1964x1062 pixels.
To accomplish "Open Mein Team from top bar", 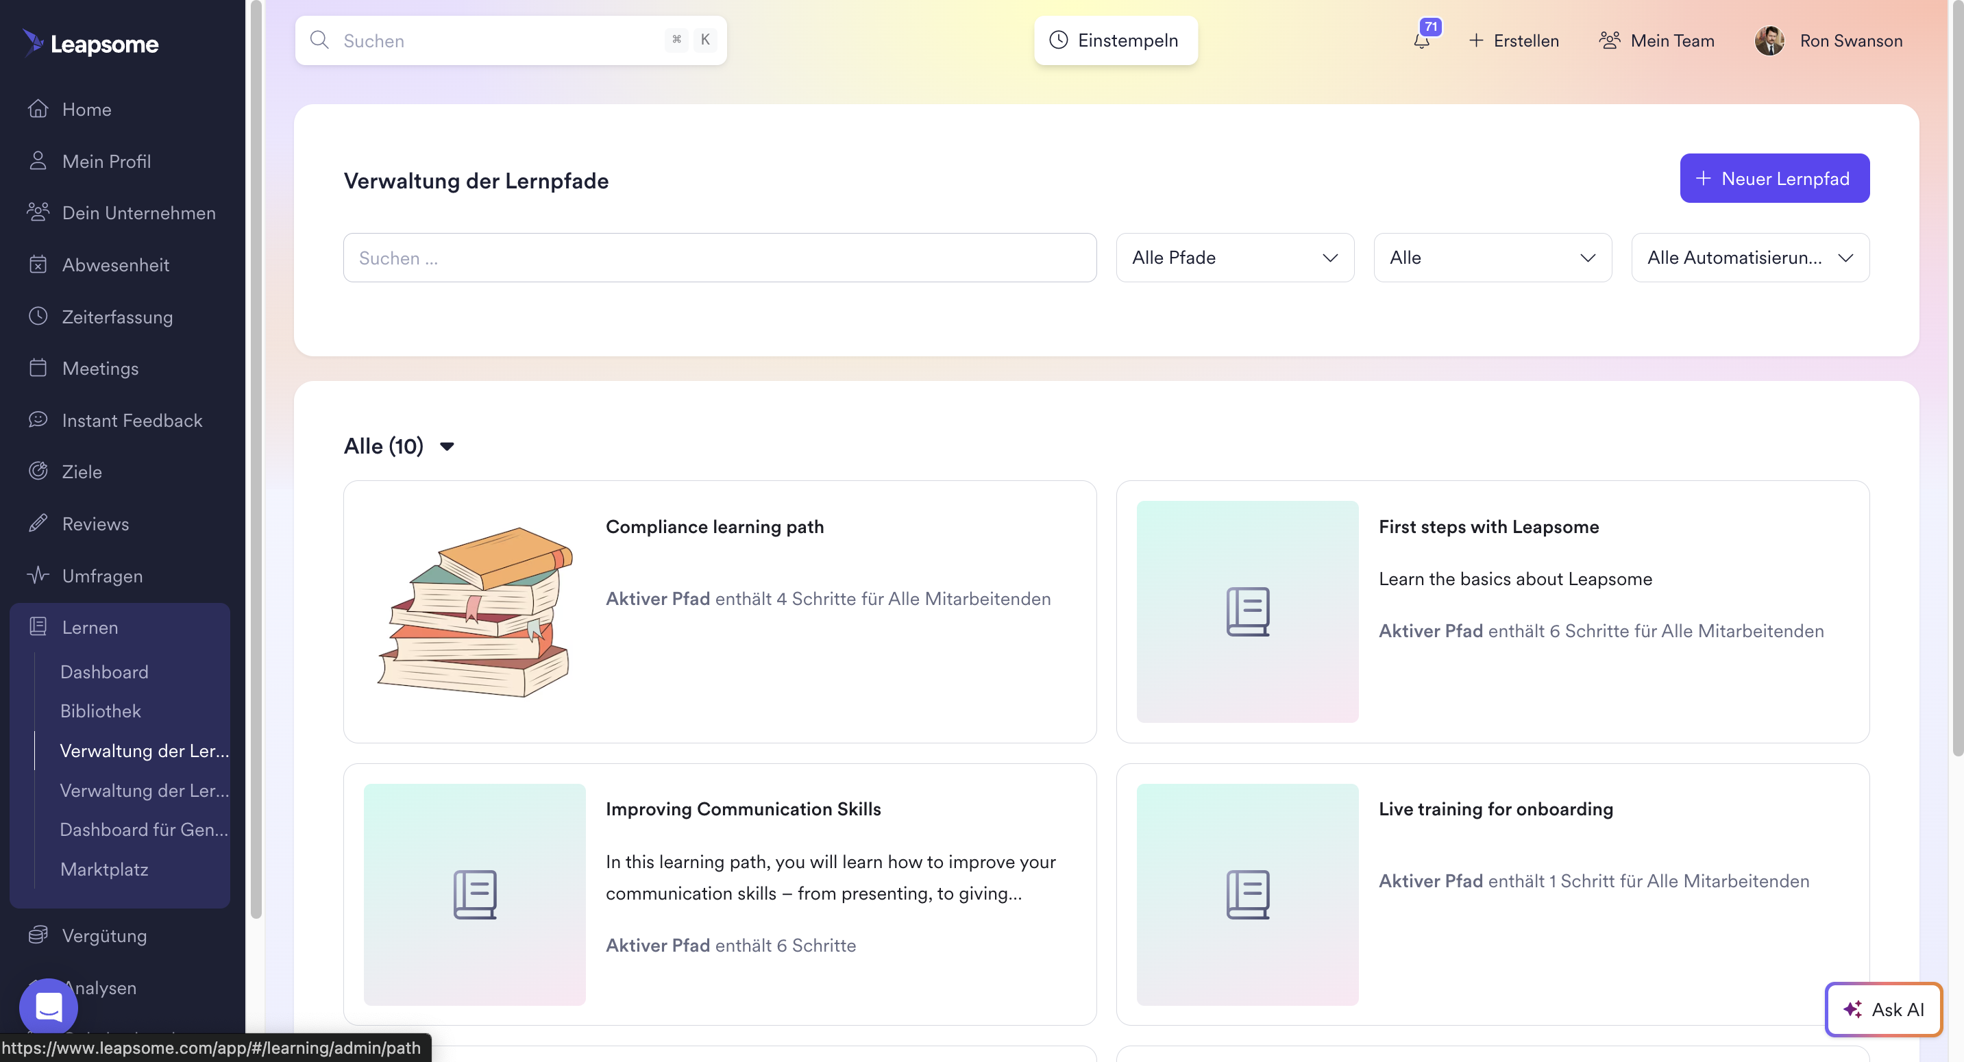I will pyautogui.click(x=1657, y=40).
